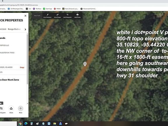Share this location via Share icon
Screen dimensions: 168x126
coord(11,110)
